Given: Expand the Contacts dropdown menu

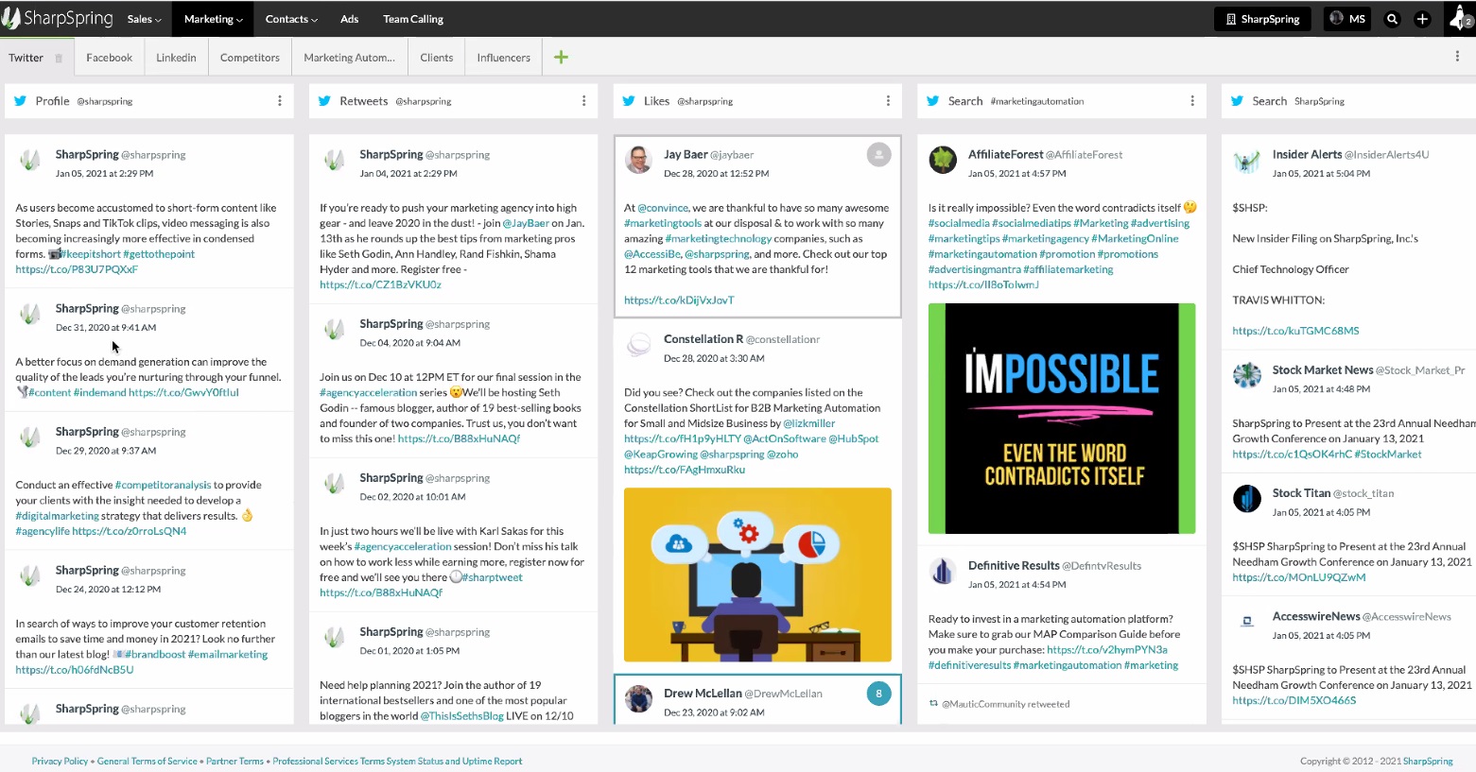Looking at the screenshot, I should [x=291, y=19].
